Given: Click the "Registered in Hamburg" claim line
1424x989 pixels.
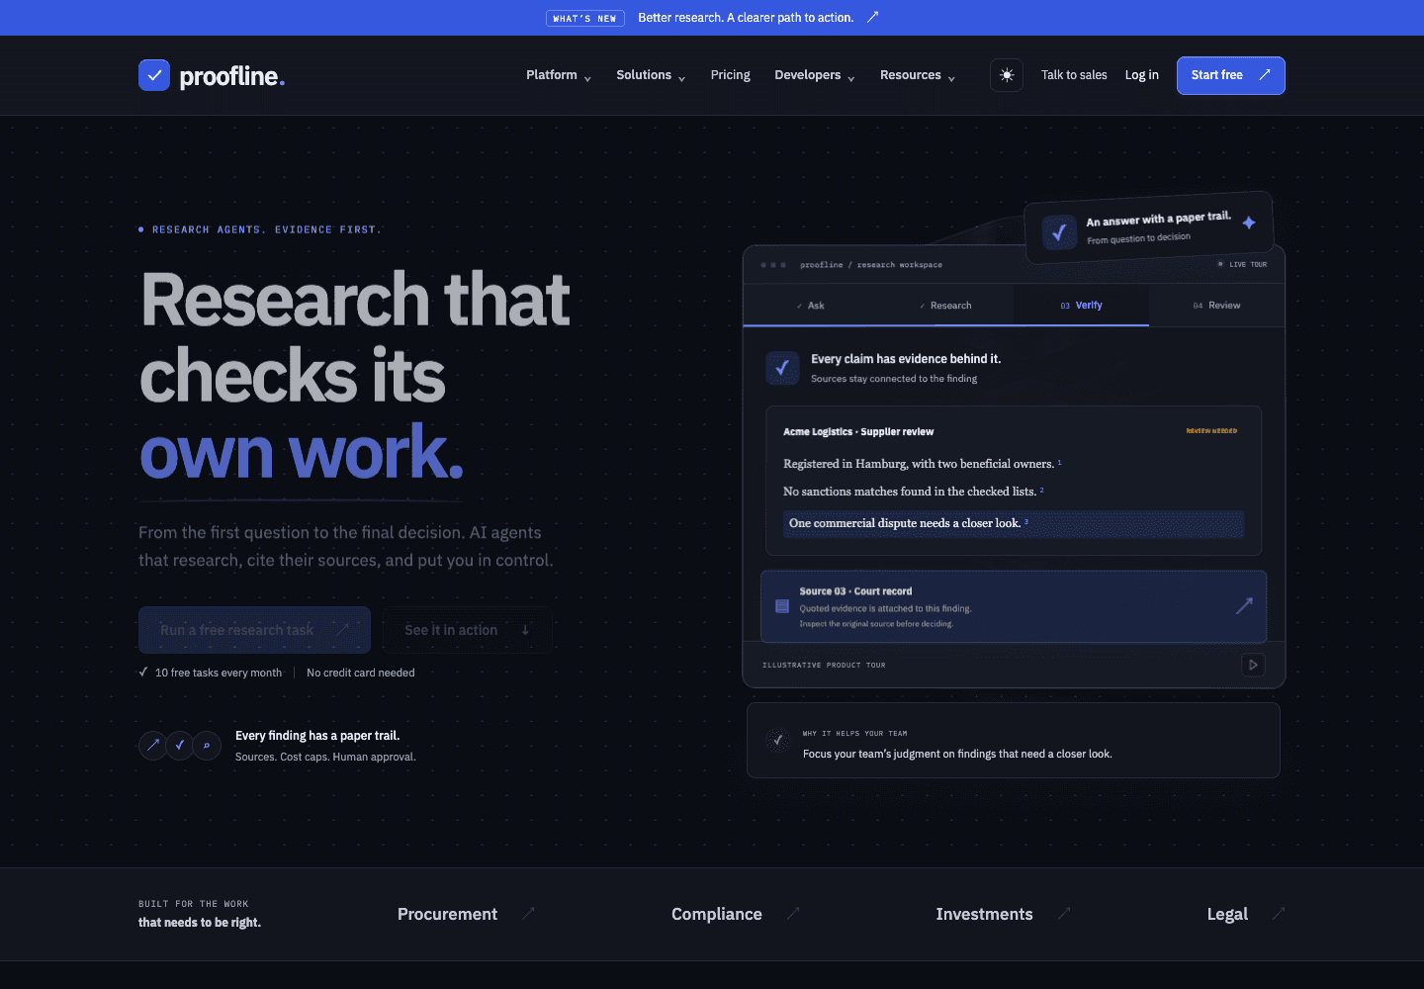Looking at the screenshot, I should click(x=923, y=464).
